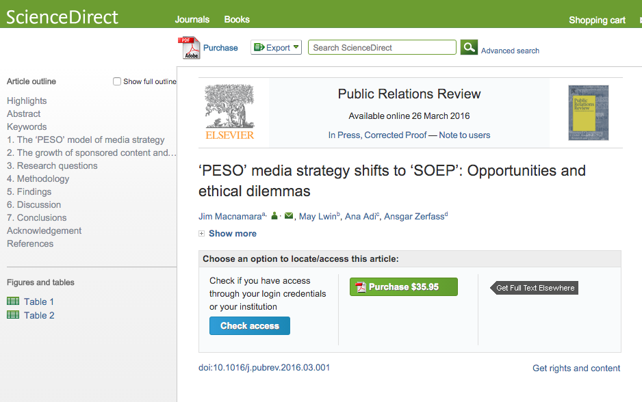Click the green email envelope icon
The image size is (642, 402).
pyautogui.click(x=289, y=216)
